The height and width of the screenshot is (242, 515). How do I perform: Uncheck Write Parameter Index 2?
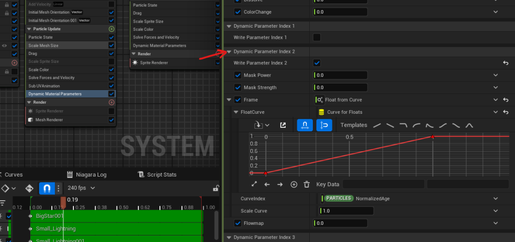click(x=317, y=63)
